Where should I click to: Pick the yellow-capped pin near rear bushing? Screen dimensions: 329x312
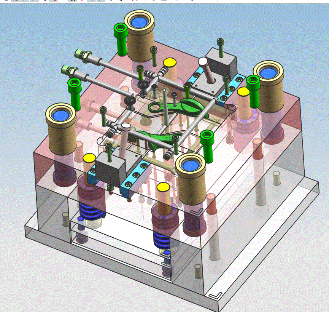point(170,69)
